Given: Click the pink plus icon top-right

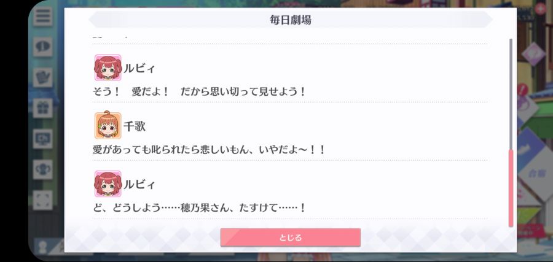Looking at the screenshot, I should 540,9.
